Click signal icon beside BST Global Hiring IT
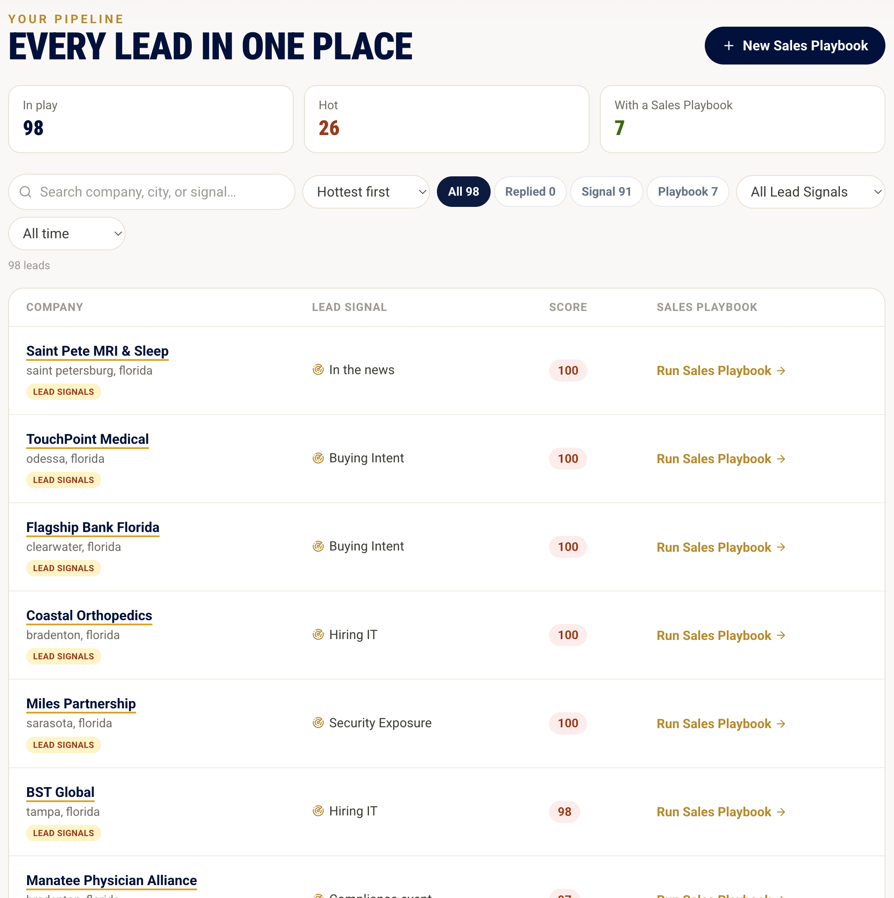This screenshot has height=898, width=894. [x=318, y=811]
